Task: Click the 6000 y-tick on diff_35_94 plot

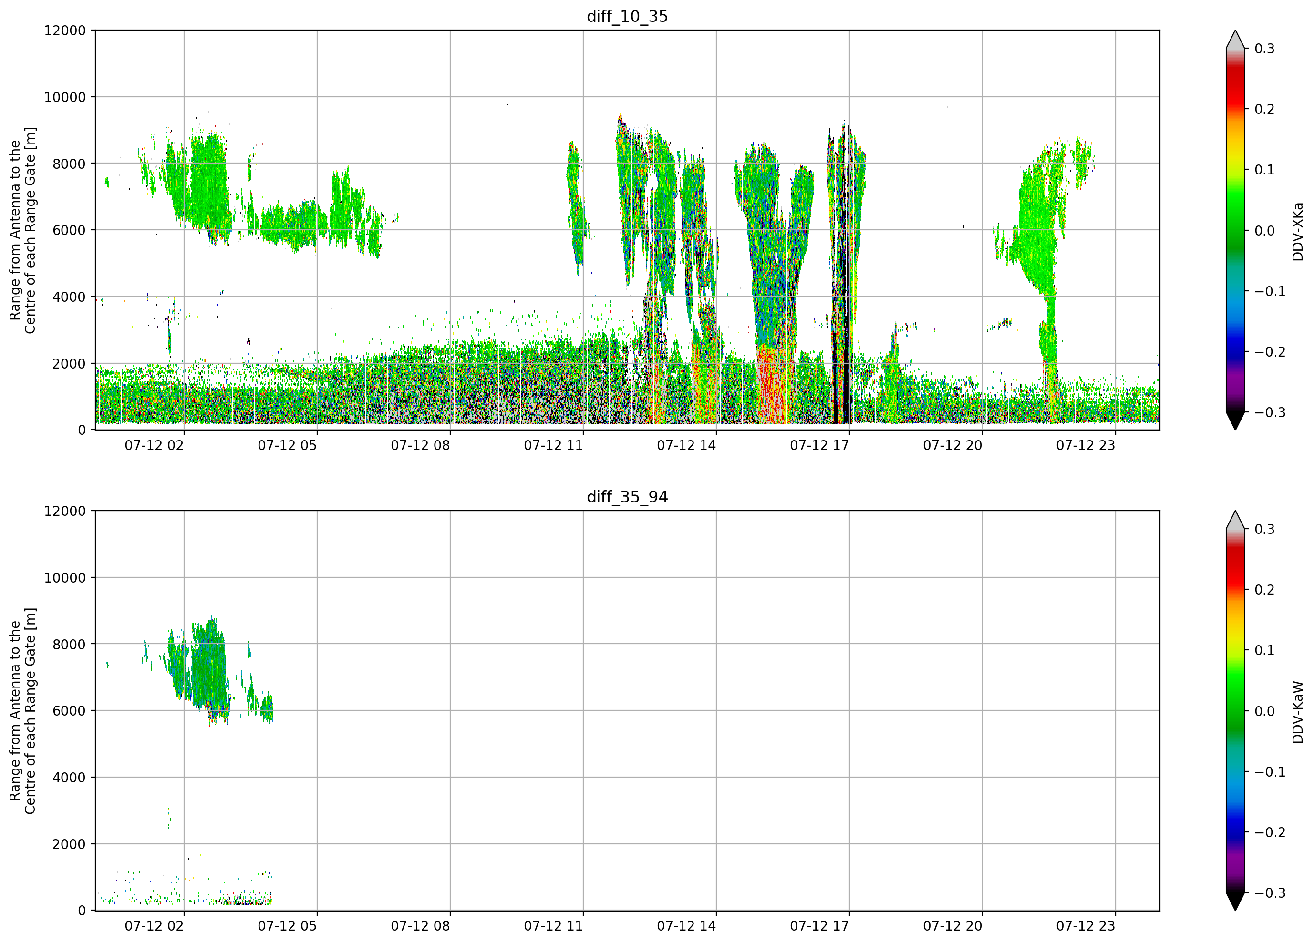Action: click(69, 711)
